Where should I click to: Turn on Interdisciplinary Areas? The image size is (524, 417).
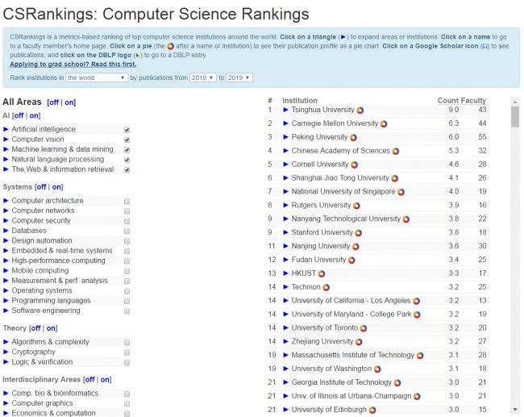[x=105, y=380]
